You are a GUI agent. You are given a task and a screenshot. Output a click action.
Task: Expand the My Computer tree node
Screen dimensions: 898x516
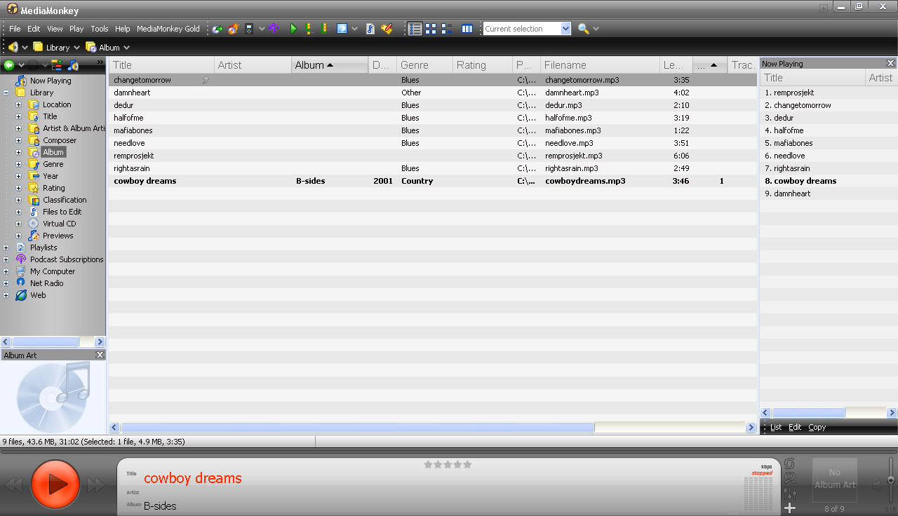click(x=6, y=271)
